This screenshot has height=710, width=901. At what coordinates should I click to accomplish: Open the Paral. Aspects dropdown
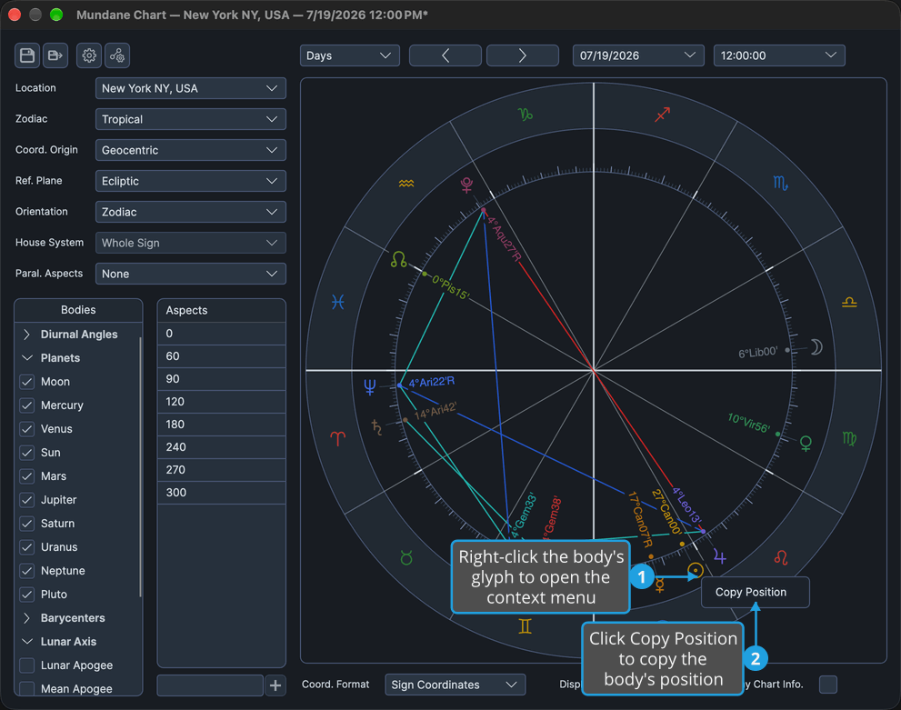coord(191,274)
